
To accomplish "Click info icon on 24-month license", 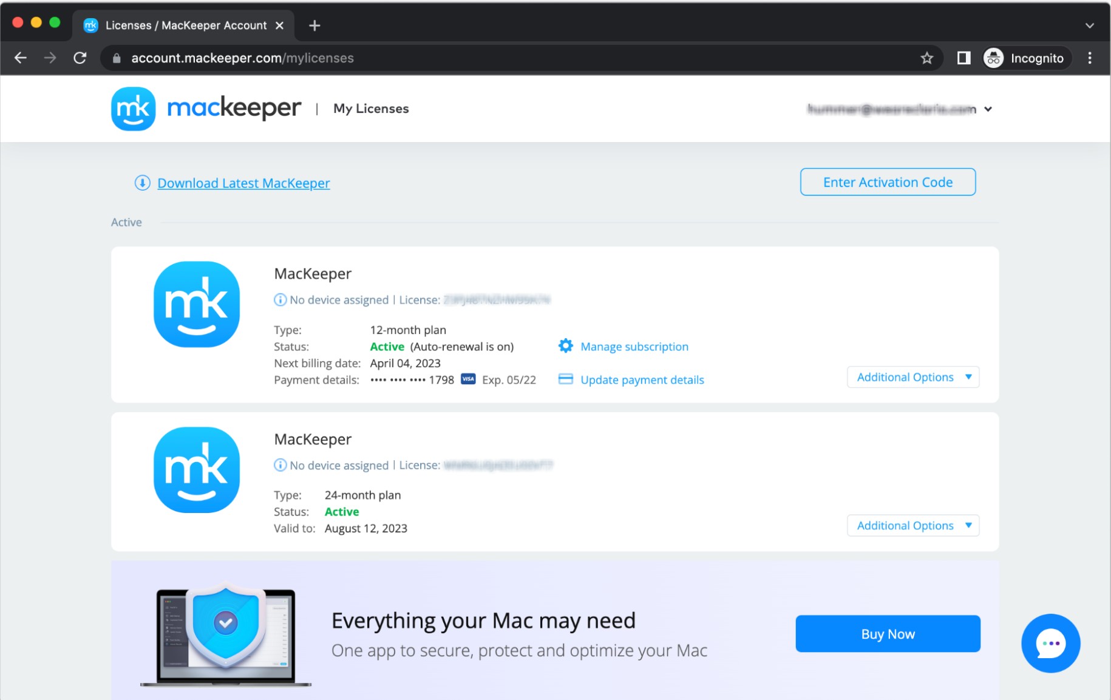I will pos(280,465).
